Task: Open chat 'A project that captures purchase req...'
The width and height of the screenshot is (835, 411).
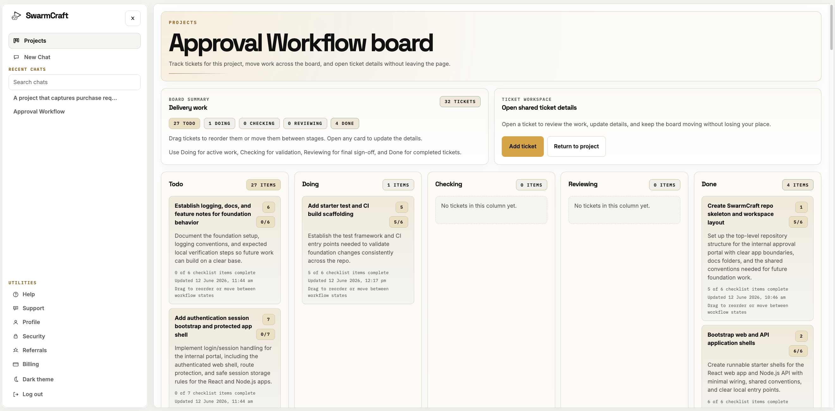Action: point(65,98)
